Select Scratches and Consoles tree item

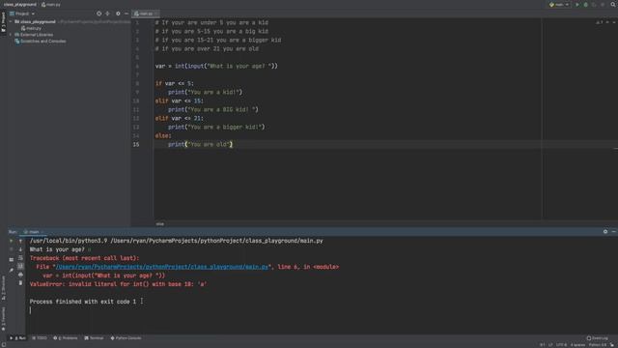(x=41, y=41)
